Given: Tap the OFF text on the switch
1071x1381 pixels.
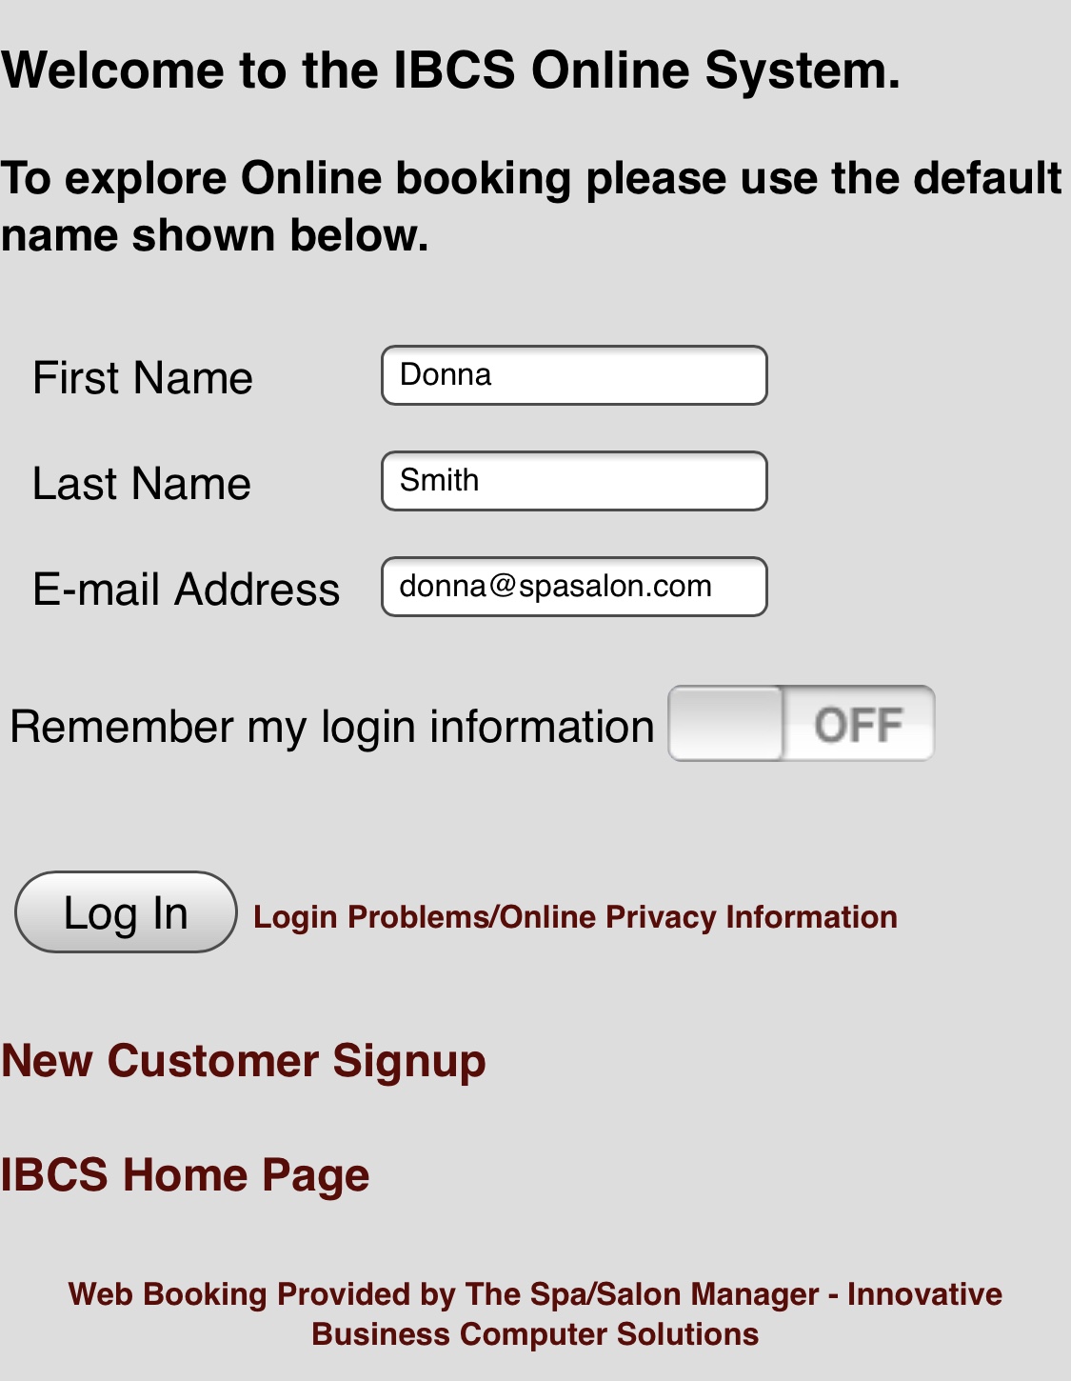Looking at the screenshot, I should click(859, 725).
